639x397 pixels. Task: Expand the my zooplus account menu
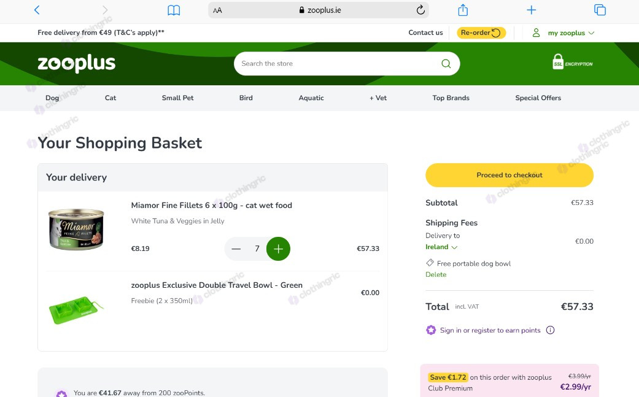[x=571, y=33]
